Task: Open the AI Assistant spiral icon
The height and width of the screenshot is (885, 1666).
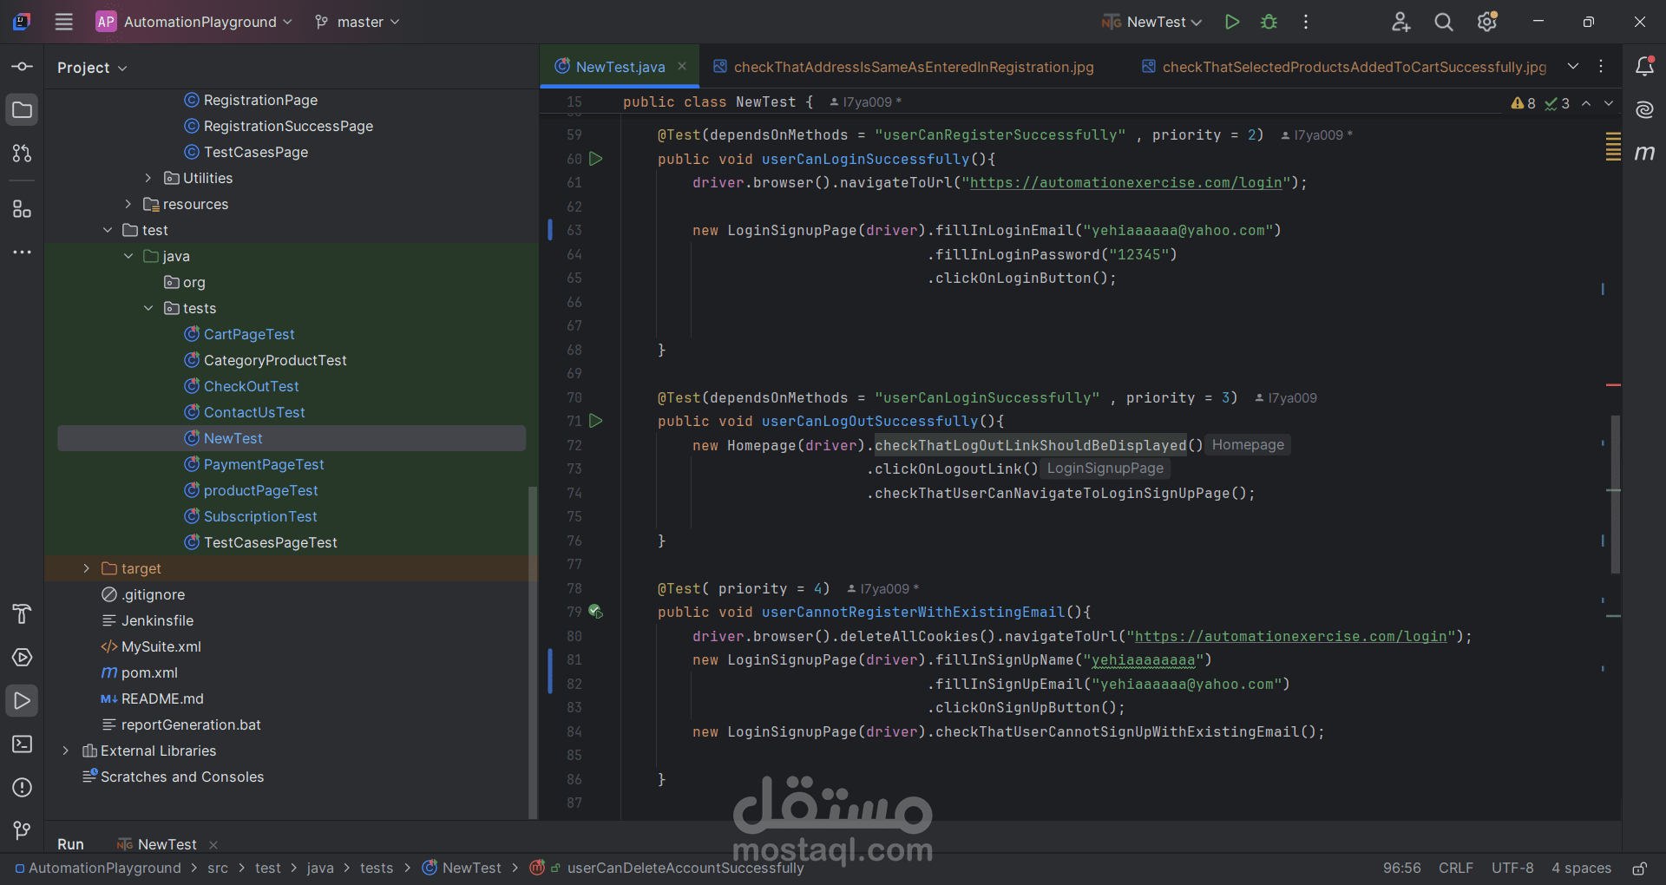Action: coord(1644,109)
